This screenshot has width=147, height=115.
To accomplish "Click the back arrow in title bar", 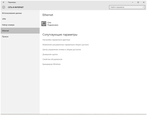I will click(x=4, y=2).
